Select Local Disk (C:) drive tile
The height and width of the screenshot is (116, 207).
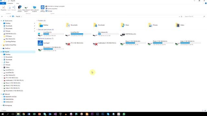pyautogui.click(x=51, y=34)
